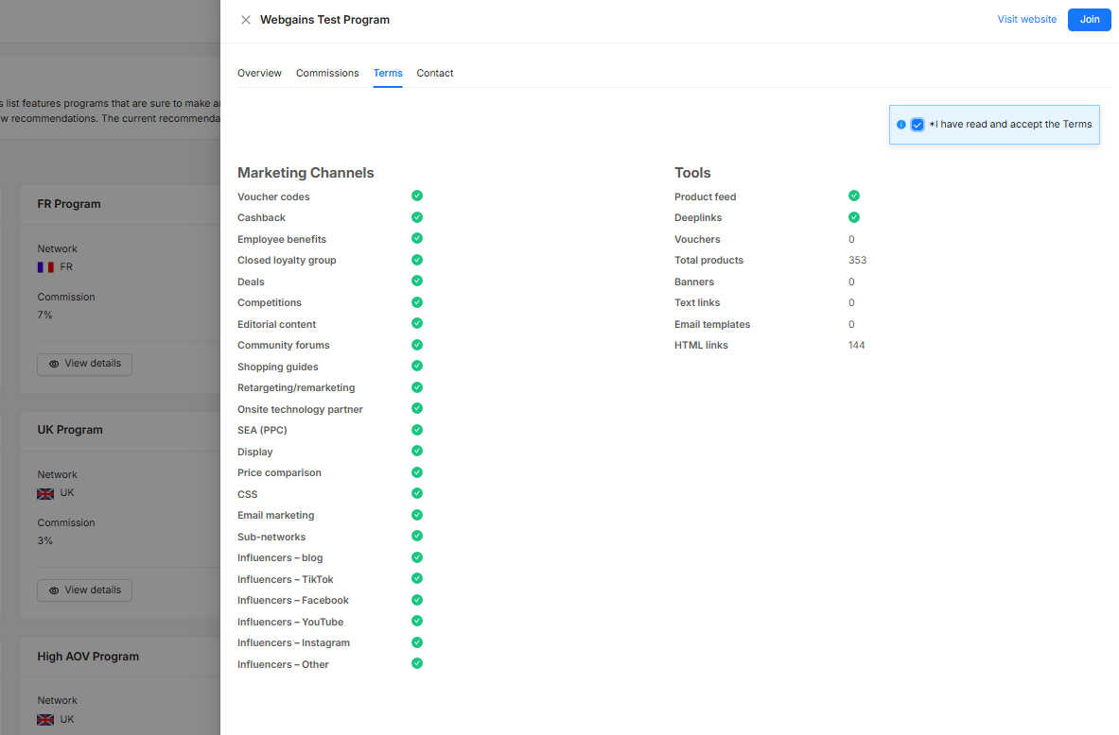
Task: Click the green check next to Cashback
Action: tap(417, 217)
